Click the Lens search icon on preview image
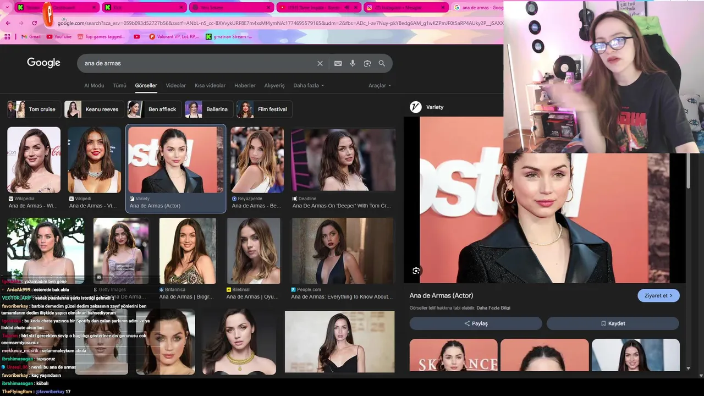The width and height of the screenshot is (704, 396). [416, 271]
